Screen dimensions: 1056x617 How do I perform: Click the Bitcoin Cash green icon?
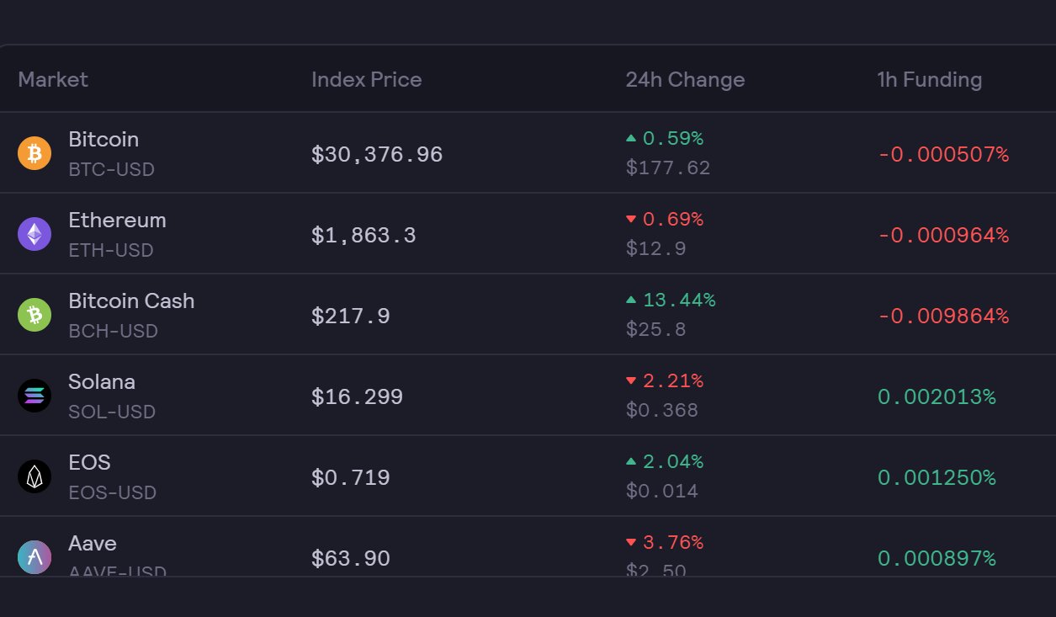pos(34,315)
